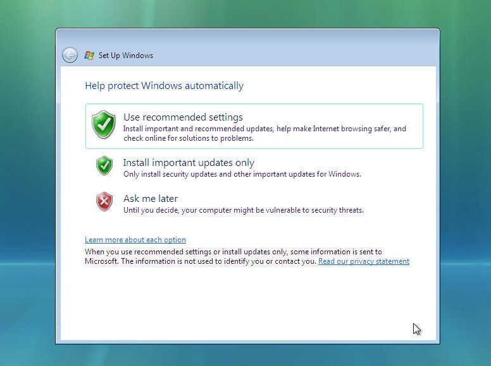
Task: Open Learn more about each option link
Action: point(135,240)
